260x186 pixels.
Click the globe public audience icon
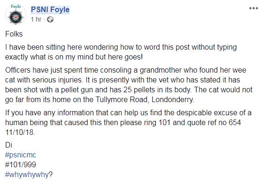50,20
